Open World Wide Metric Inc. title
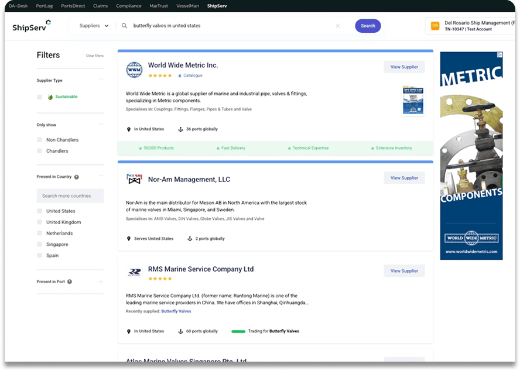This screenshot has height=371, width=520. click(183, 66)
